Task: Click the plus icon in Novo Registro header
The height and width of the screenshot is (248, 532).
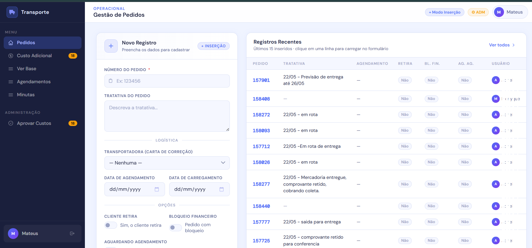Action: 111,46
